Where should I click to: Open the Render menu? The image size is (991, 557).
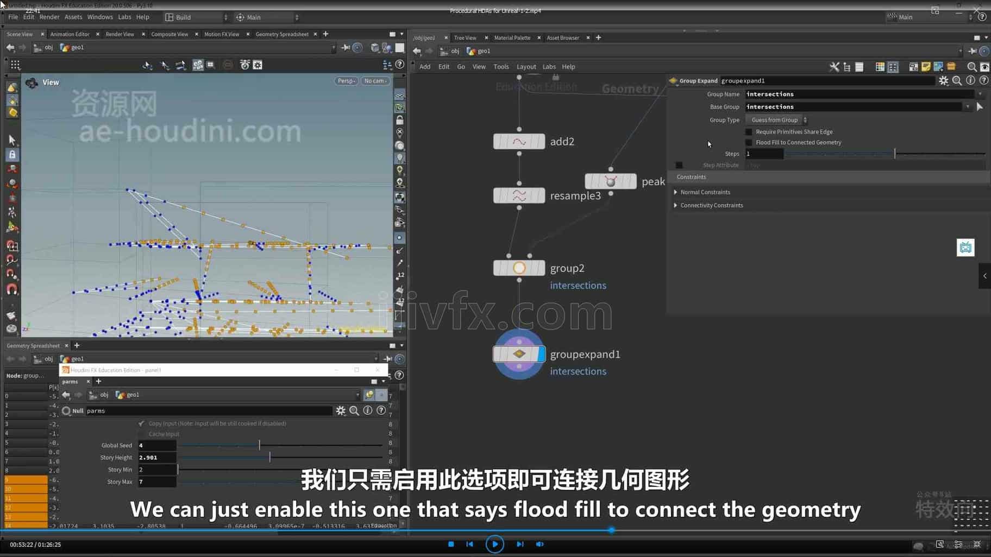click(x=49, y=17)
